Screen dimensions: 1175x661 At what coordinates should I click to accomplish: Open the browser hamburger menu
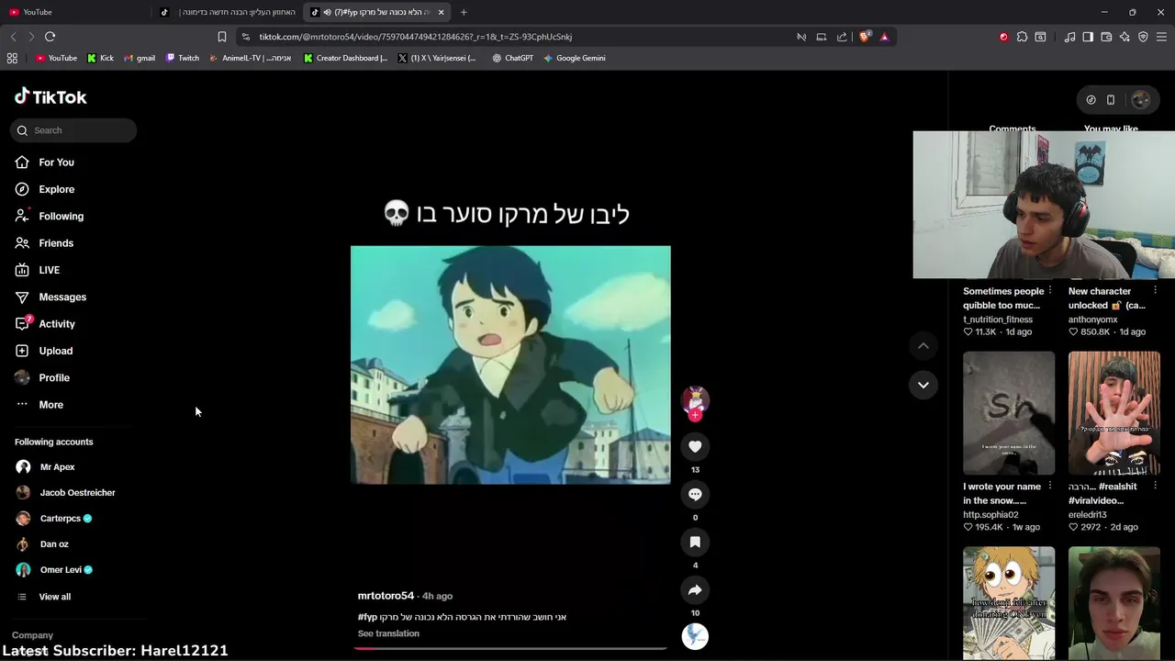1161,37
